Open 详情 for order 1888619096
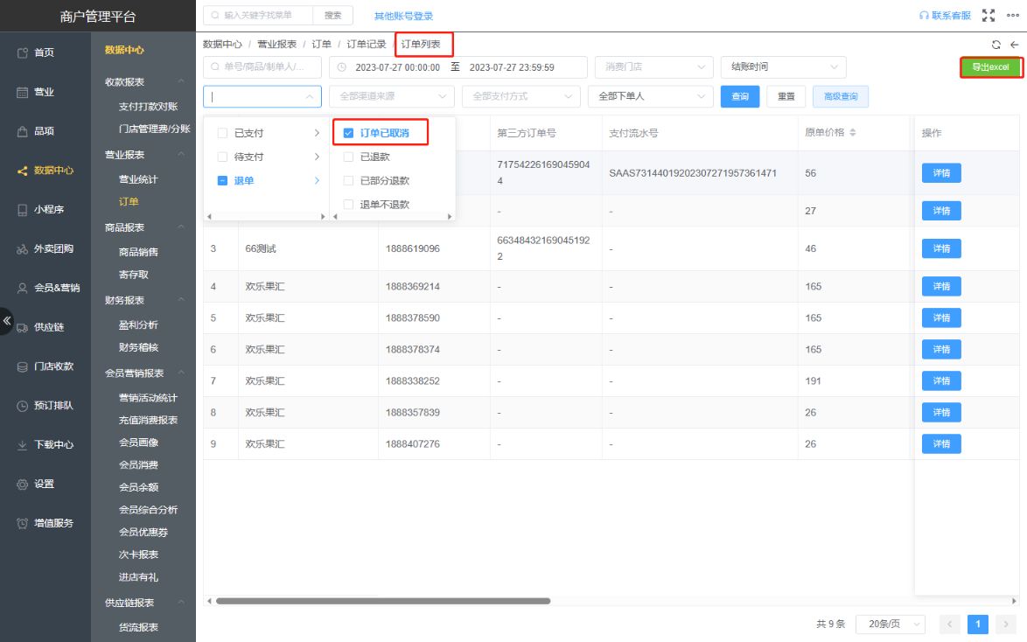This screenshot has width=1027, height=642. tap(941, 248)
